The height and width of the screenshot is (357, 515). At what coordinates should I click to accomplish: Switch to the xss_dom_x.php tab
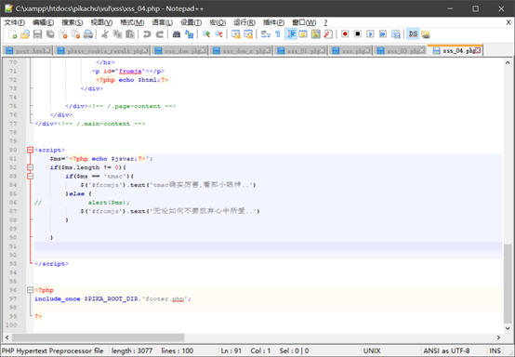click(x=242, y=50)
